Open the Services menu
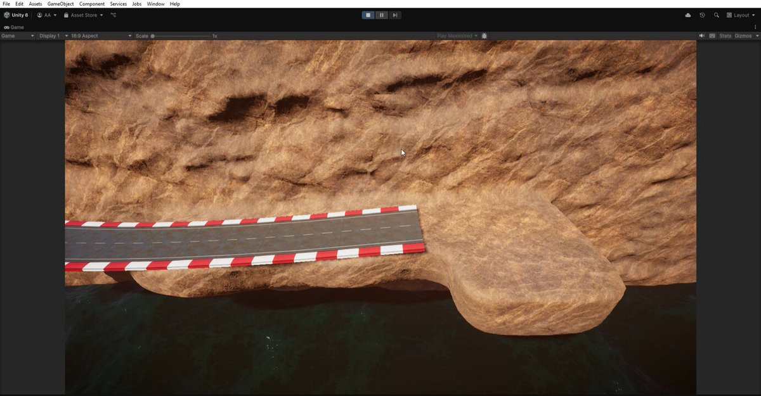This screenshot has width=761, height=396. (118, 4)
